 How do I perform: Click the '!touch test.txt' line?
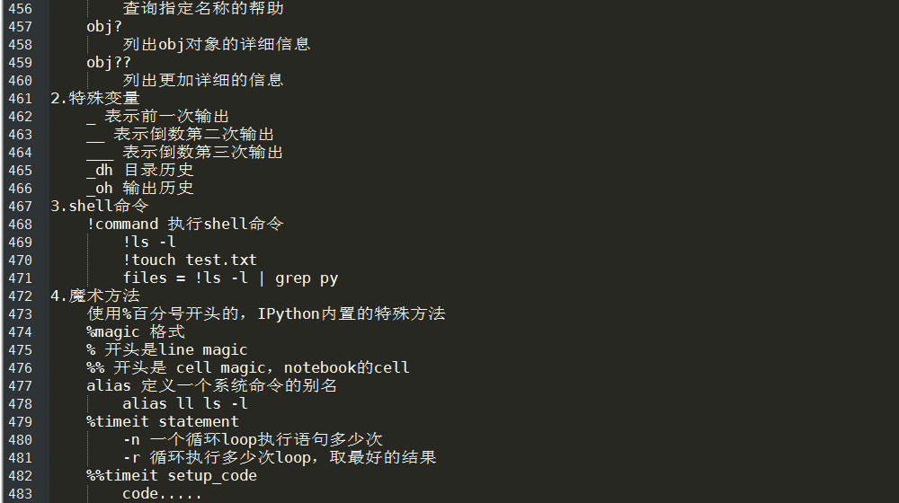[190, 260]
